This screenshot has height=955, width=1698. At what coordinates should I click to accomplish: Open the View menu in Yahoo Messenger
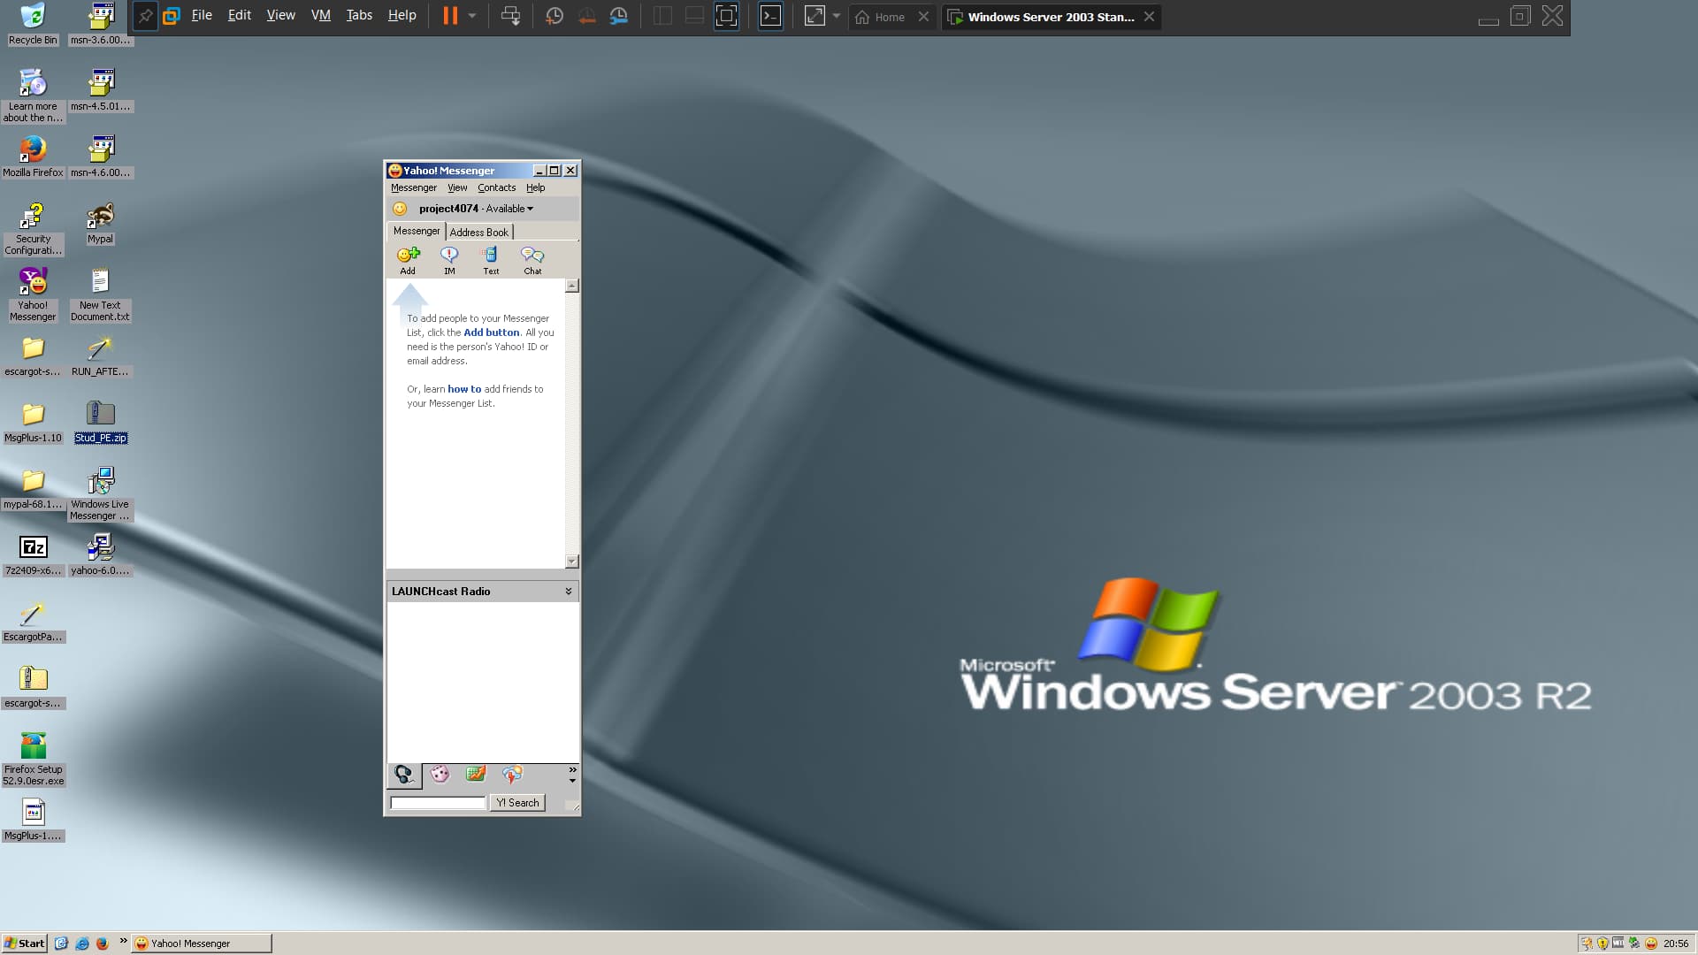coord(457,187)
